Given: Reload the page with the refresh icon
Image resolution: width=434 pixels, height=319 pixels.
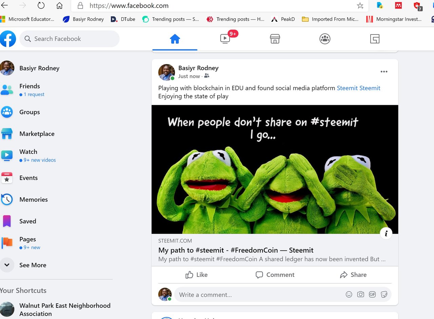Looking at the screenshot, I should point(41,5).
